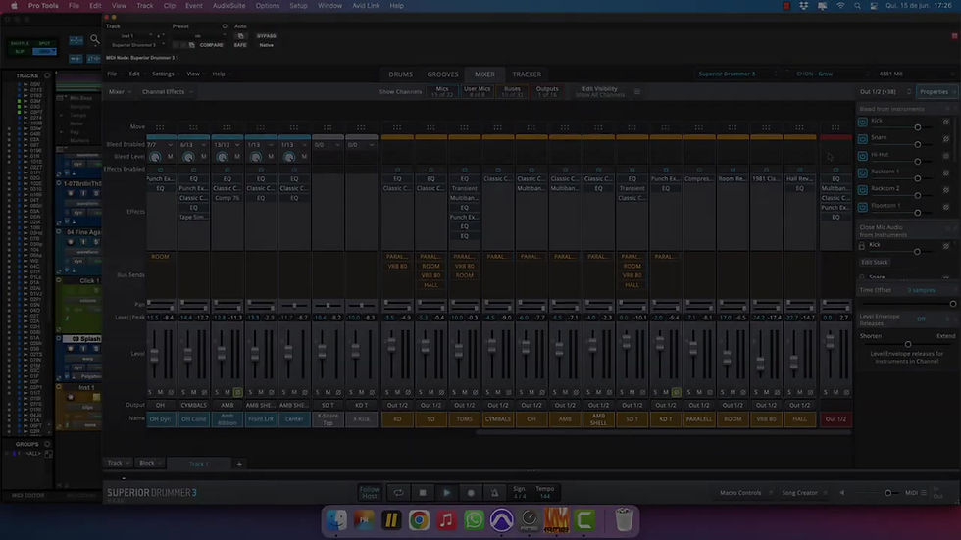The height and width of the screenshot is (540, 961).
Task: Click the Mics show channels button
Action: pyautogui.click(x=442, y=92)
